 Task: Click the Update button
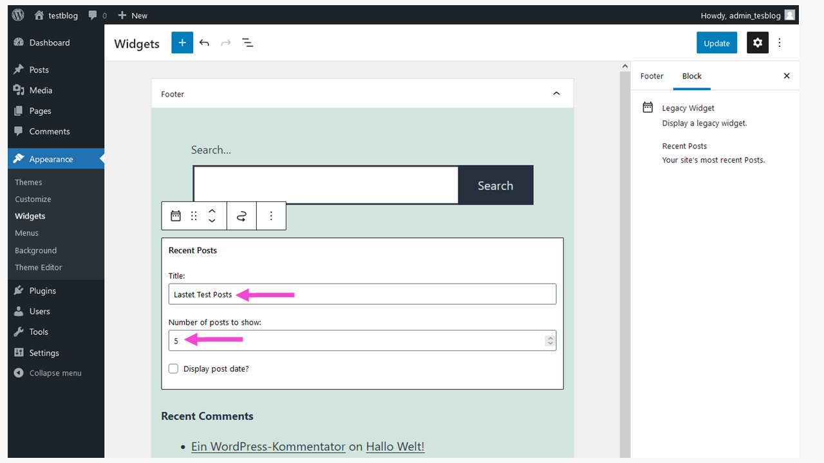716,42
